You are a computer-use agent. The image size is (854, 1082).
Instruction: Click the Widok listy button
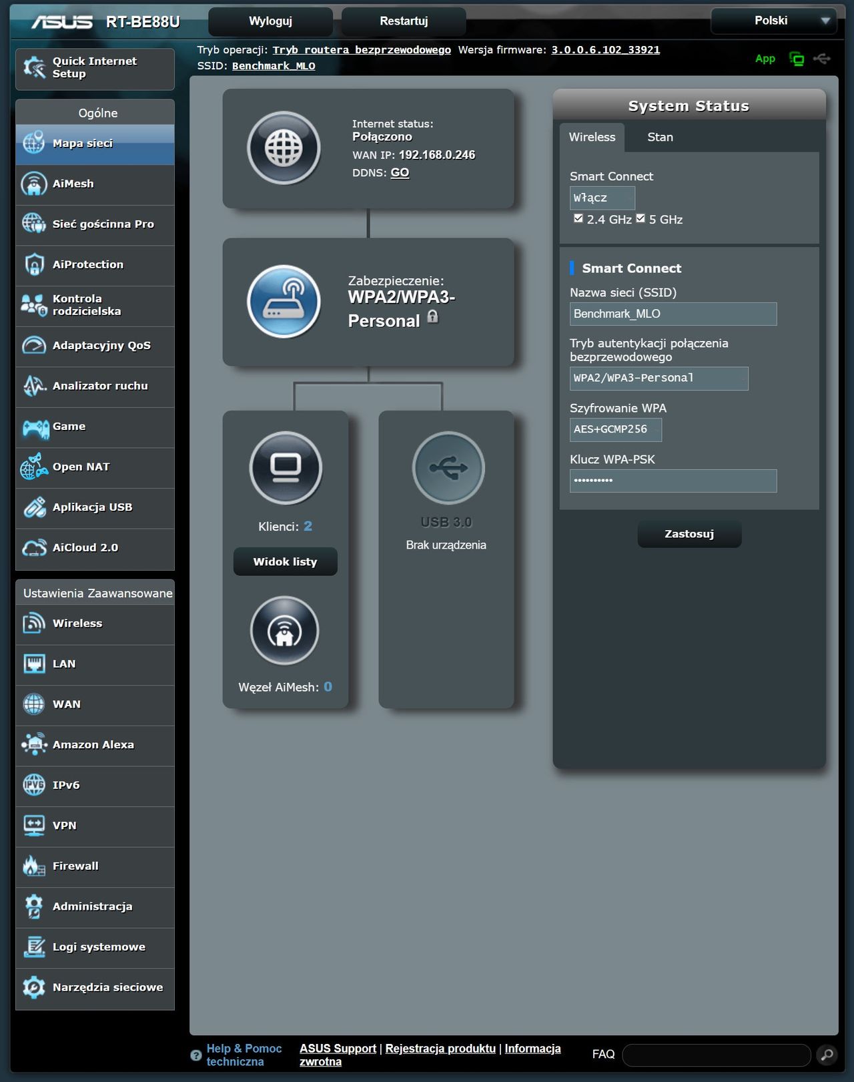pyautogui.click(x=285, y=562)
